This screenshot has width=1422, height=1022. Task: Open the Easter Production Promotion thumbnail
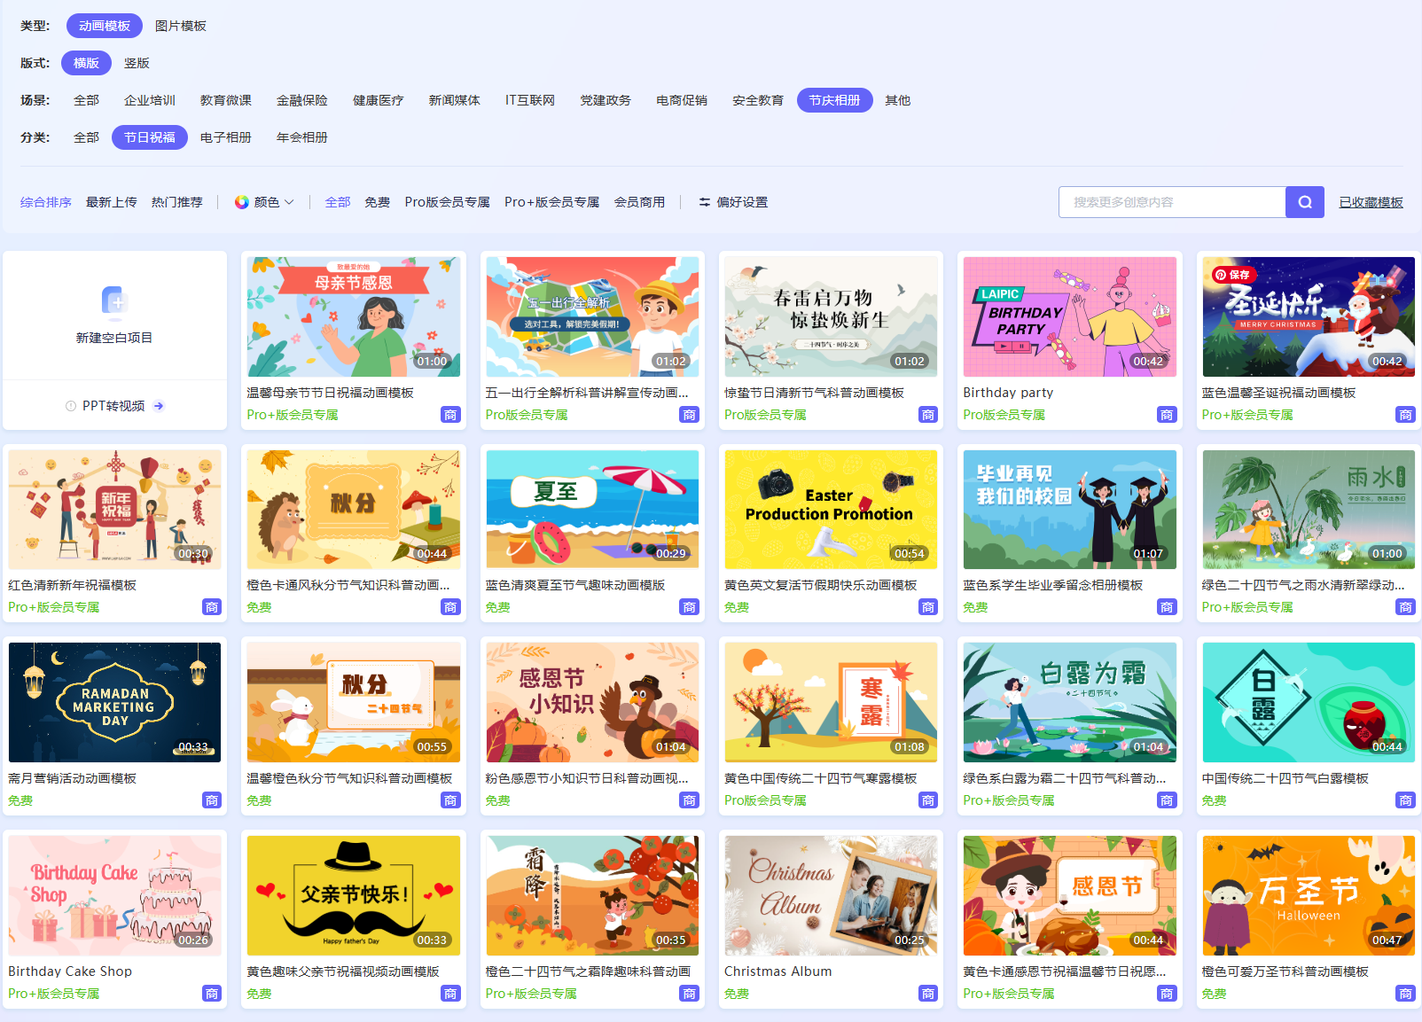(830, 509)
